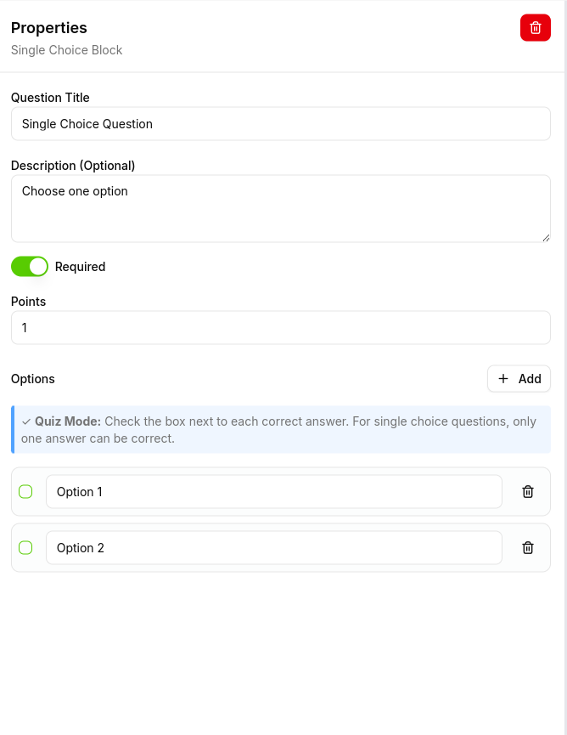Click the Description (Optional) label
567x735 pixels.
click(73, 165)
